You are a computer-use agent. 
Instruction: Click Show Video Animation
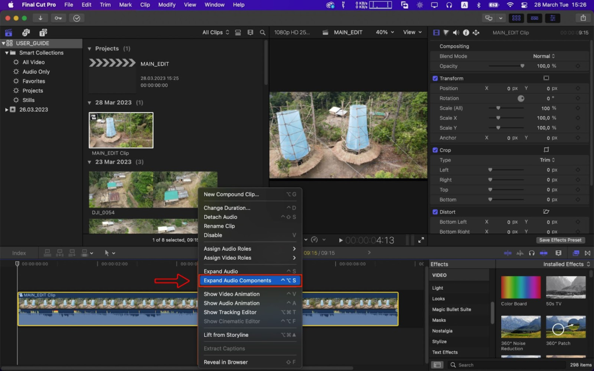coord(249,294)
